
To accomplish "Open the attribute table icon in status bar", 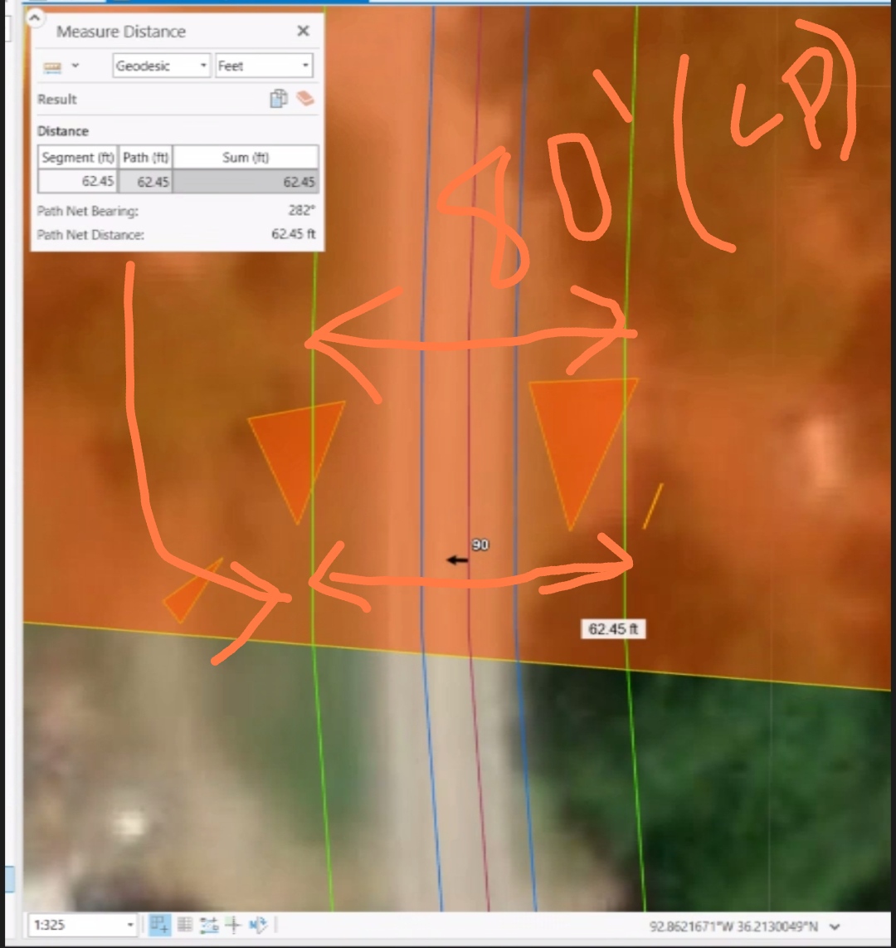I will tap(184, 925).
